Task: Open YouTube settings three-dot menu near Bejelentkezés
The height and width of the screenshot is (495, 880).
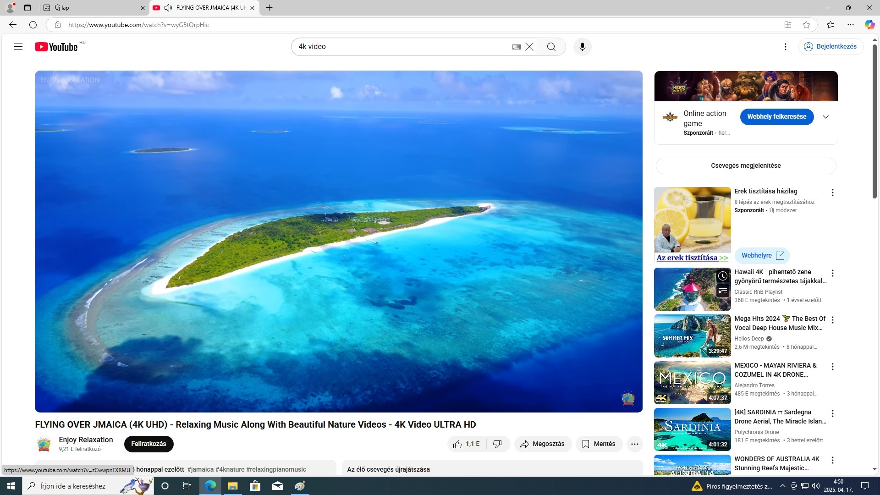Action: point(785,47)
